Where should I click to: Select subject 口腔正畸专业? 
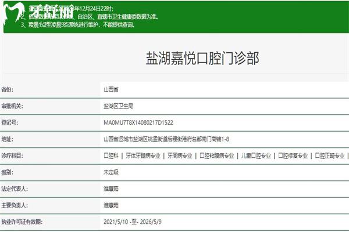click(x=330, y=155)
